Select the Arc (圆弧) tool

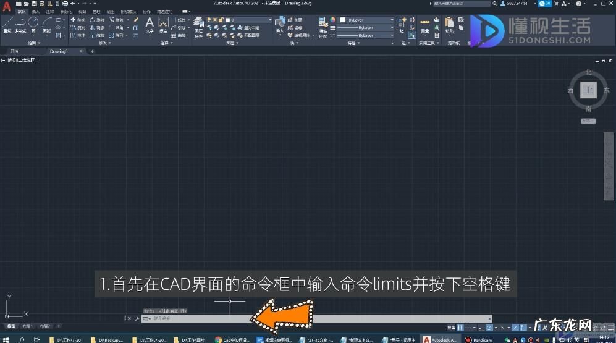coord(47,25)
